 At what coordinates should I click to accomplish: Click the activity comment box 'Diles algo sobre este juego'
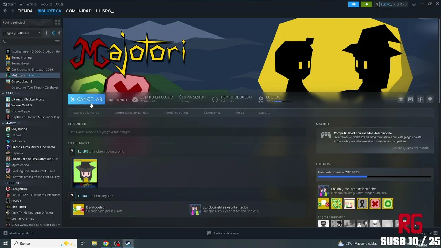[187, 132]
